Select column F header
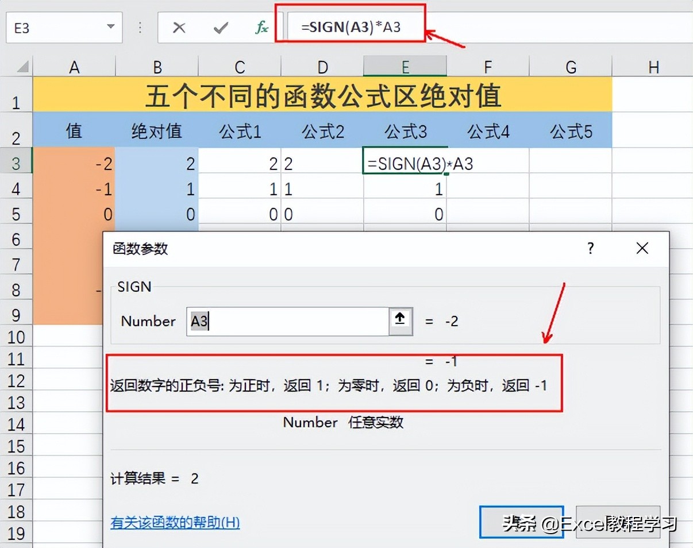 point(488,67)
